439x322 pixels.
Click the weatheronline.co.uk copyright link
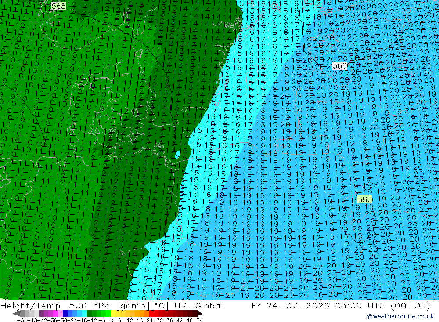(400, 316)
